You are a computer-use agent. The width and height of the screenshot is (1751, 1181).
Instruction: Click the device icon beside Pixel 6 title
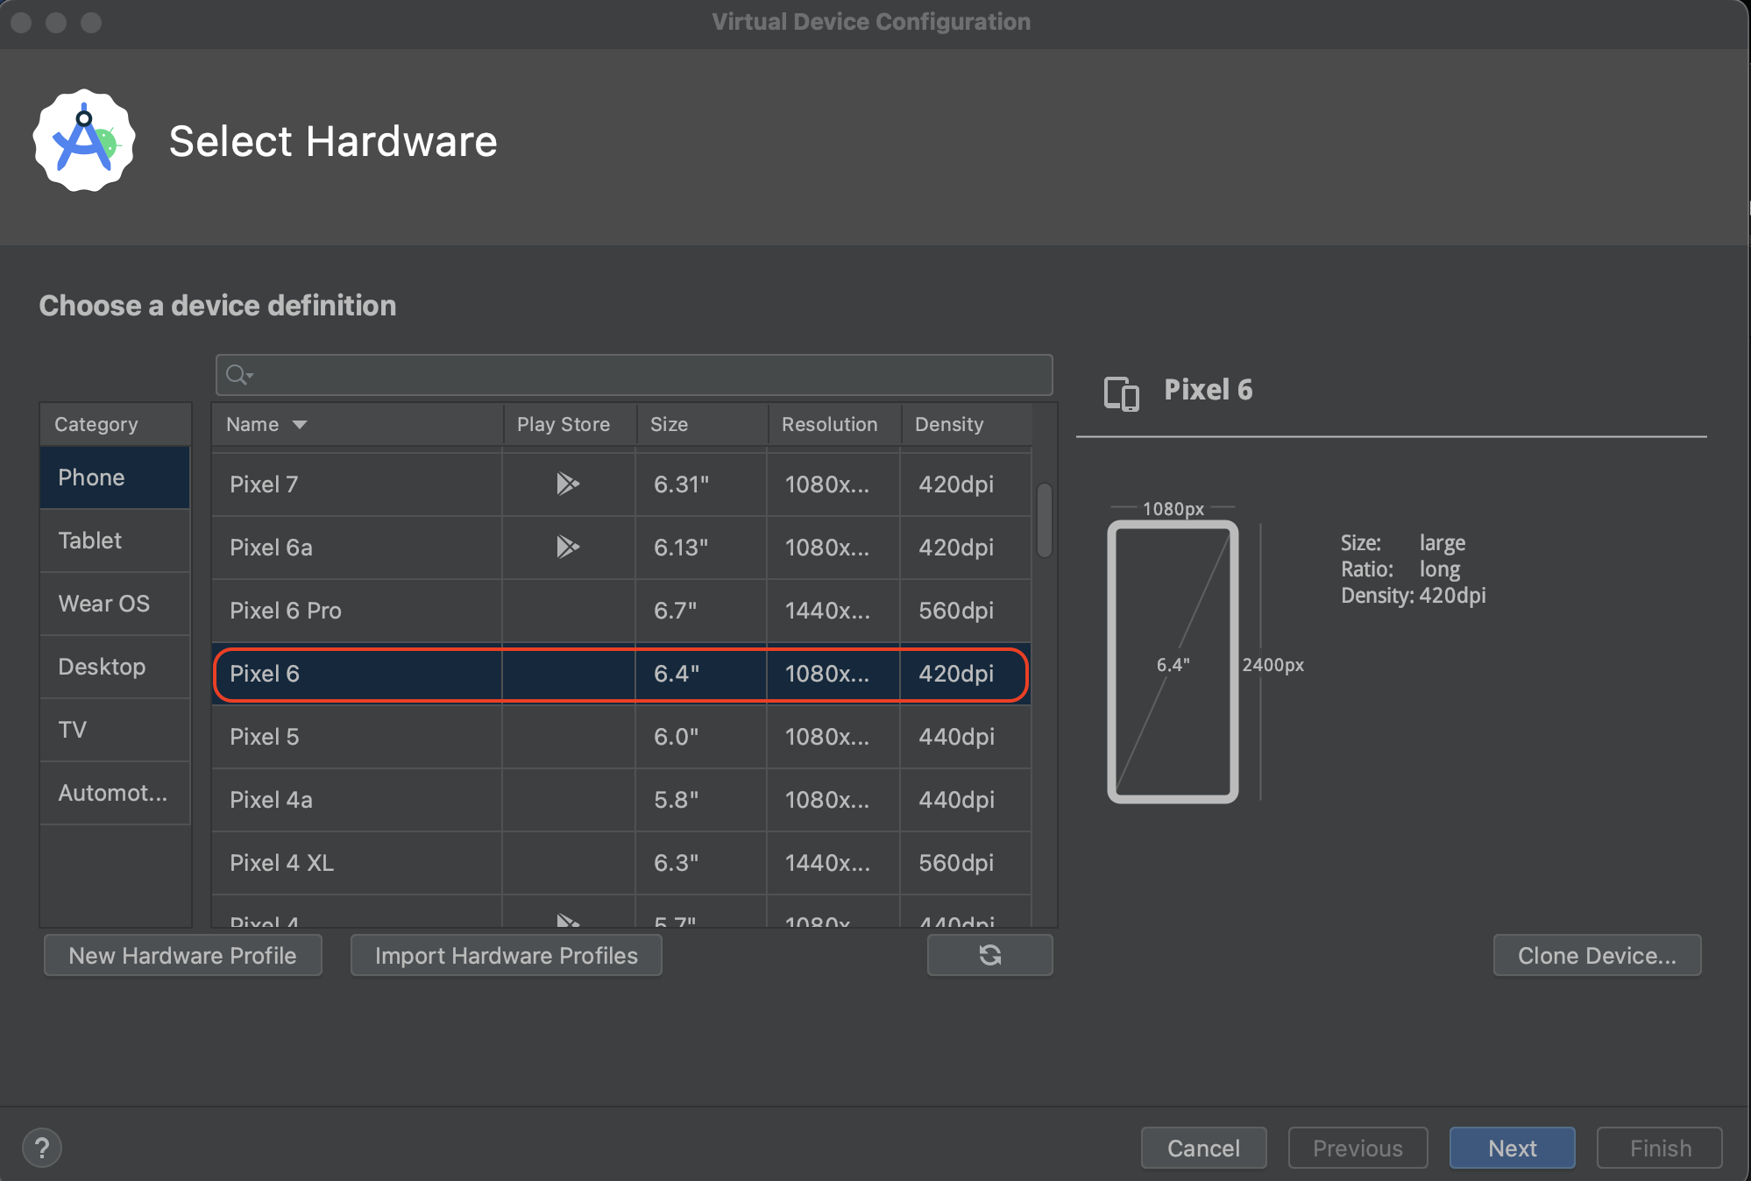click(1121, 392)
